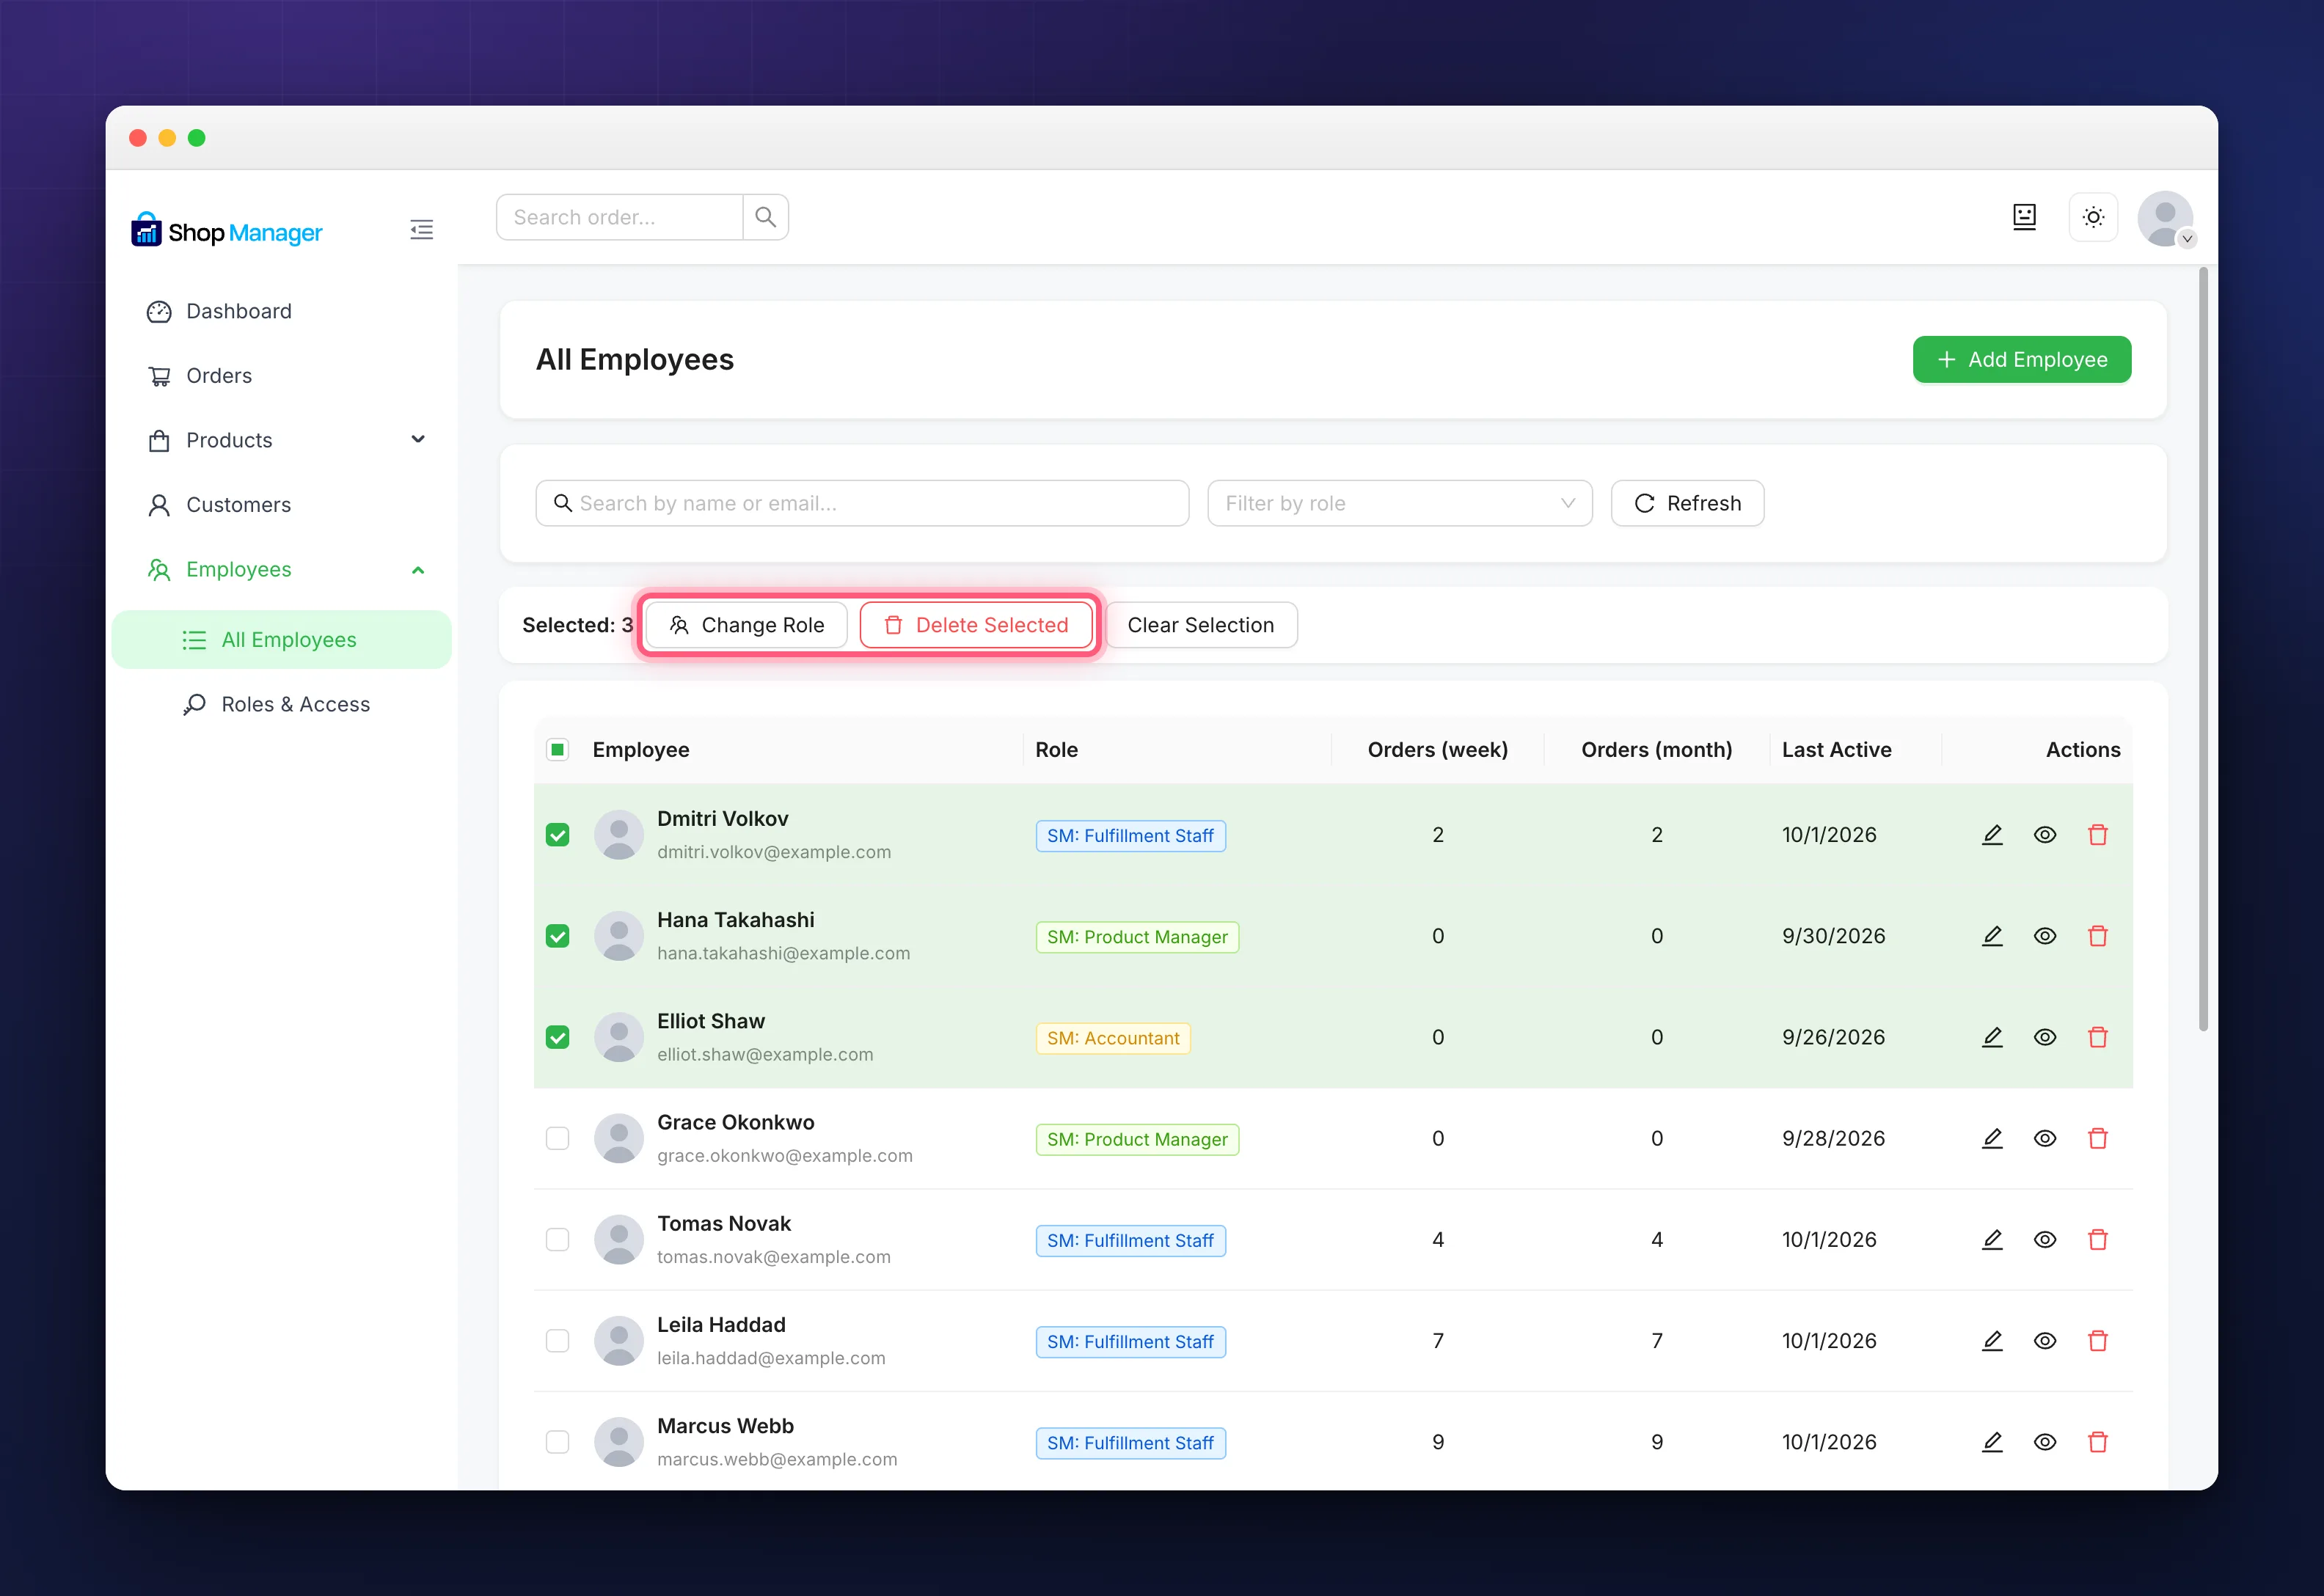Delete Dmitri Volkov using trash icon
The height and width of the screenshot is (1596, 2324).
(2098, 834)
